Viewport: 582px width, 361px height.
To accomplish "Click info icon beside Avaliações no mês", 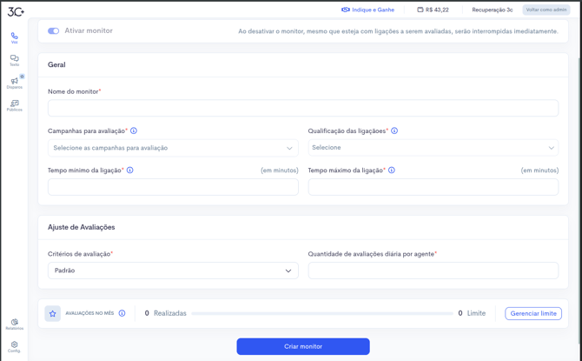I will (x=122, y=313).
